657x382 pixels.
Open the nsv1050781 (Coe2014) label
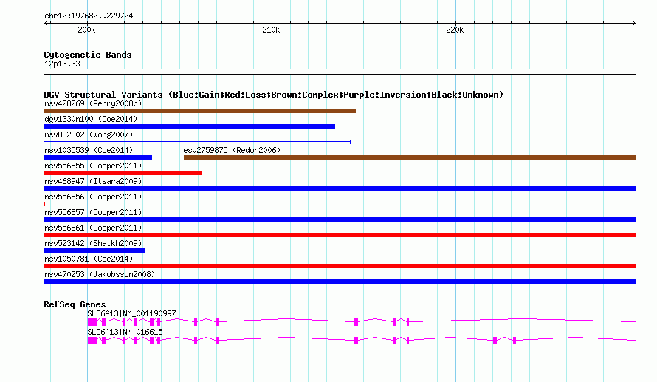pyautogui.click(x=89, y=259)
